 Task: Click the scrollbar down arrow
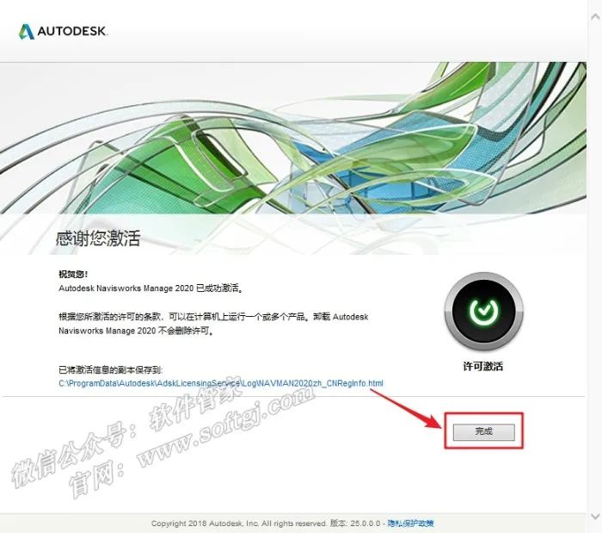click(595, 516)
